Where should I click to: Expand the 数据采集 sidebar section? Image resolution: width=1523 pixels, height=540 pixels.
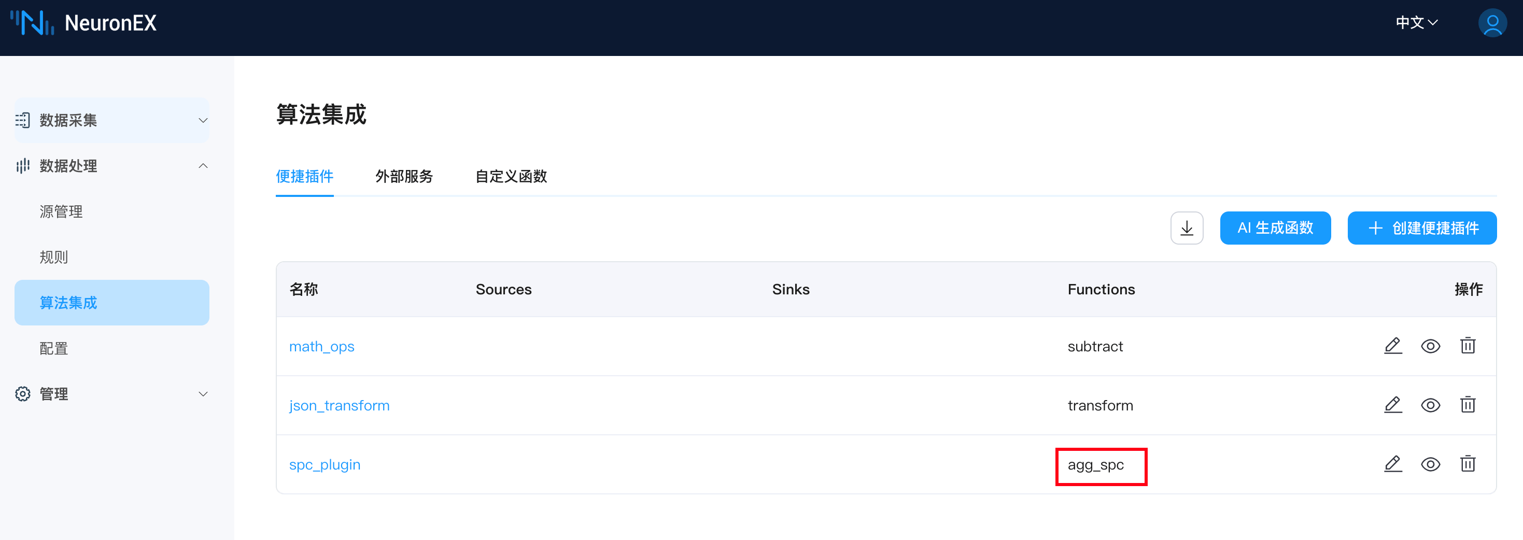coord(112,121)
